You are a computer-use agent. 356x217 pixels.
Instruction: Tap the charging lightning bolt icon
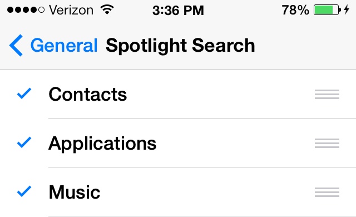(x=346, y=10)
